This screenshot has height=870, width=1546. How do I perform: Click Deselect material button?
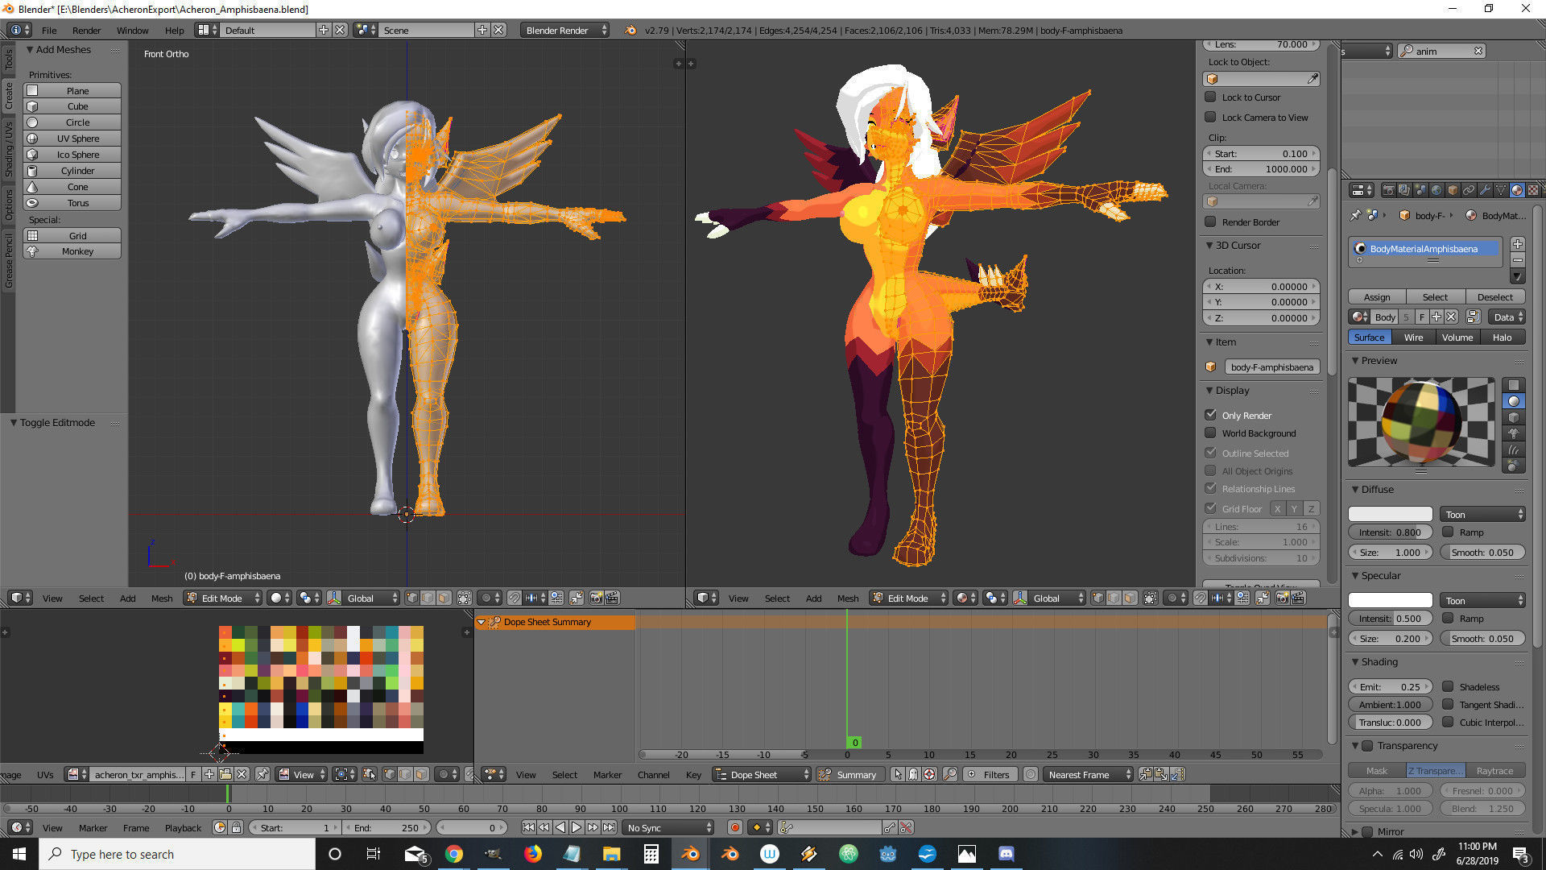(1495, 296)
